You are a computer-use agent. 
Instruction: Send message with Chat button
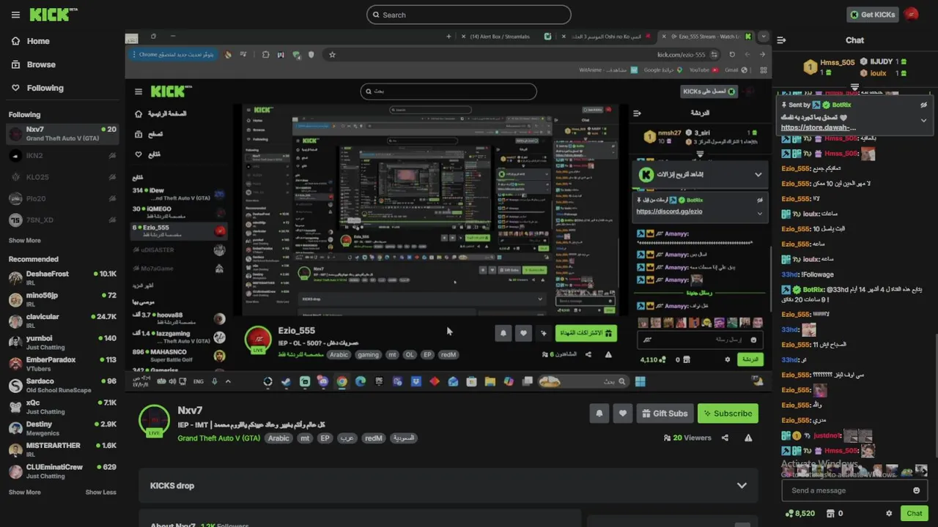click(914, 513)
